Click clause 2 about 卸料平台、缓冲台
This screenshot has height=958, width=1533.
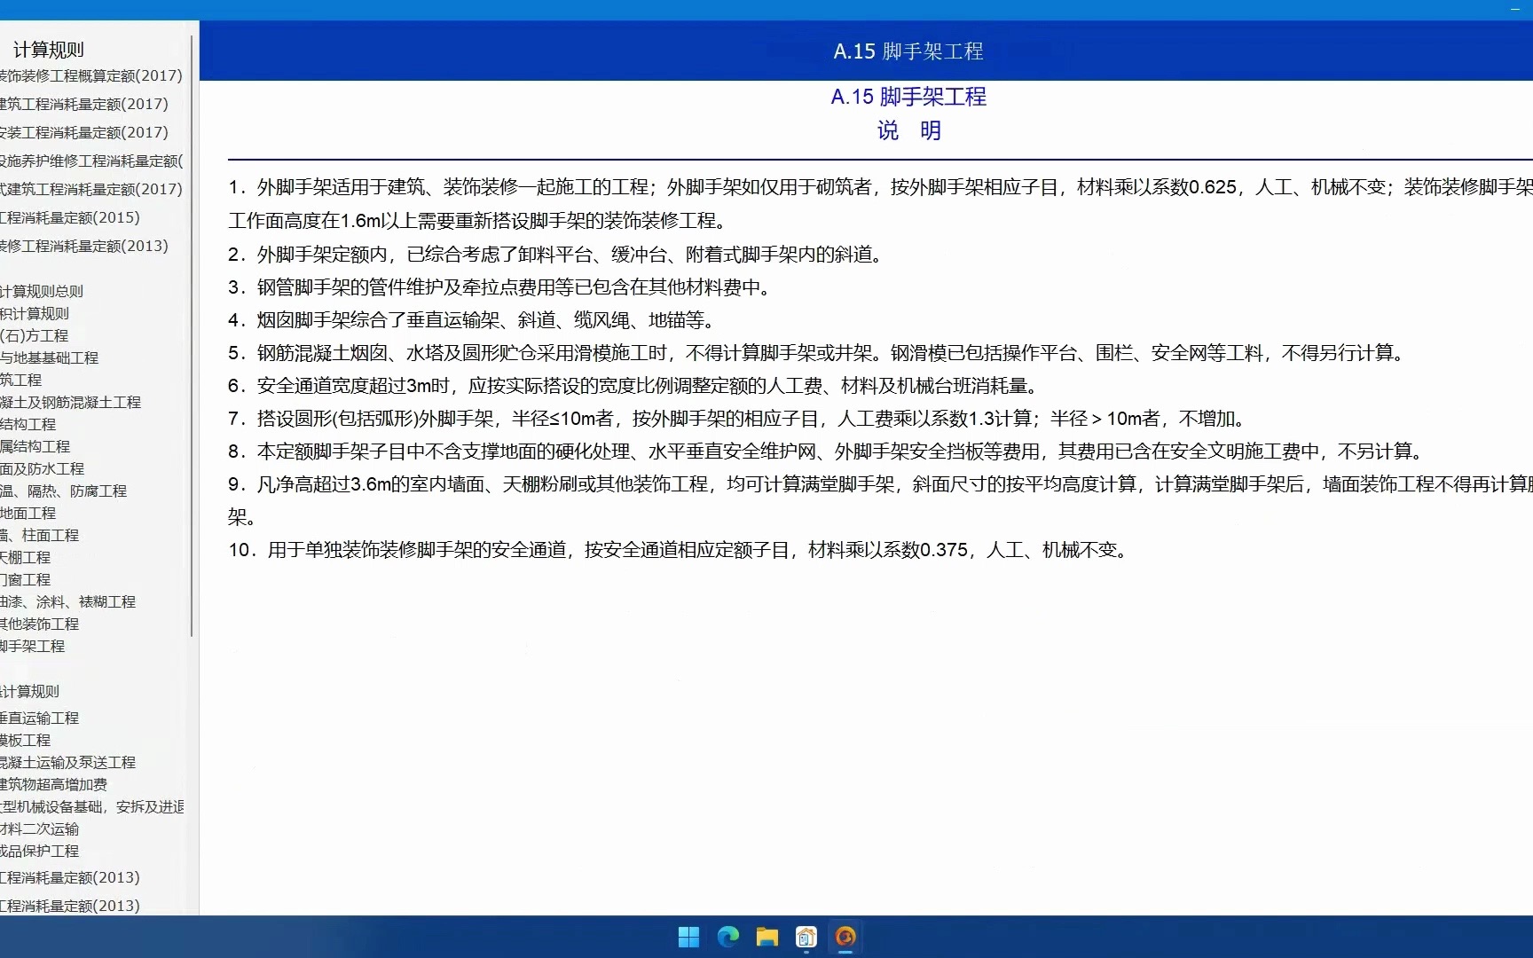coord(558,255)
